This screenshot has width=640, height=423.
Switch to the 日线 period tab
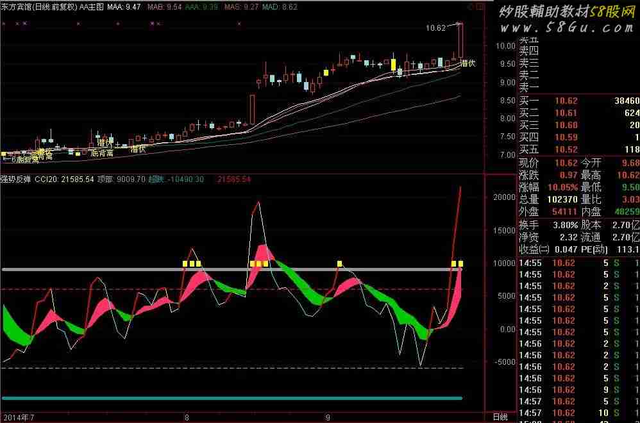click(500, 417)
